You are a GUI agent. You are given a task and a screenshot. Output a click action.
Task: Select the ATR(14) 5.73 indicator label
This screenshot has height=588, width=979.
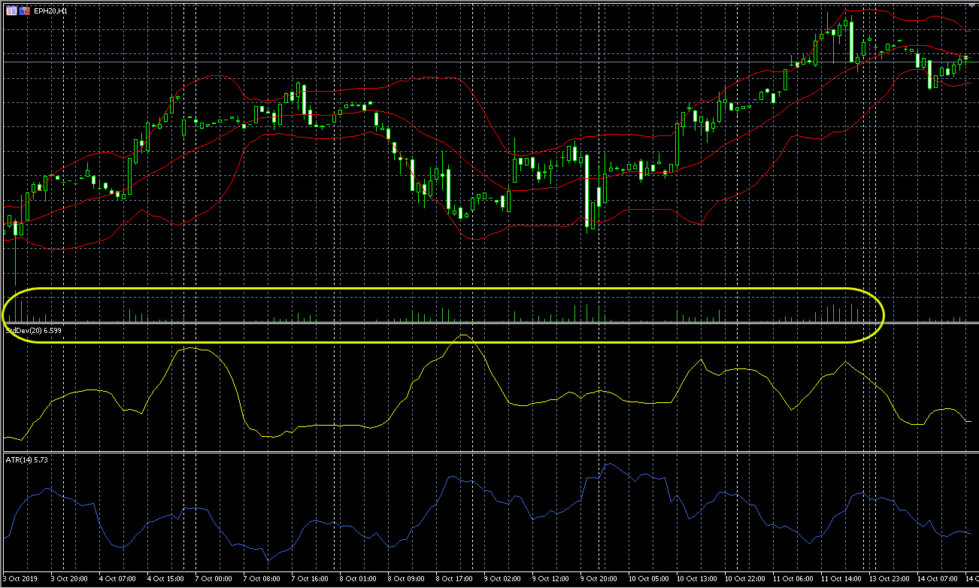(27, 459)
